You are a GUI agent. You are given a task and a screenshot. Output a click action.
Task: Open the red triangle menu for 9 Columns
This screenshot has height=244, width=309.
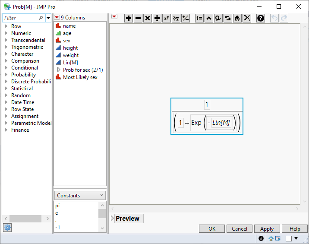click(x=57, y=18)
